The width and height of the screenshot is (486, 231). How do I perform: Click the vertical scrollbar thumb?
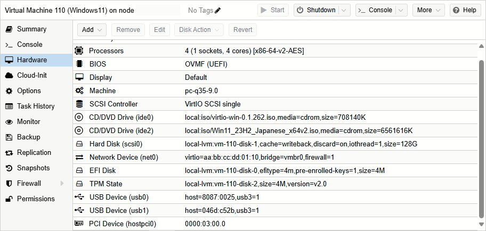(481, 139)
